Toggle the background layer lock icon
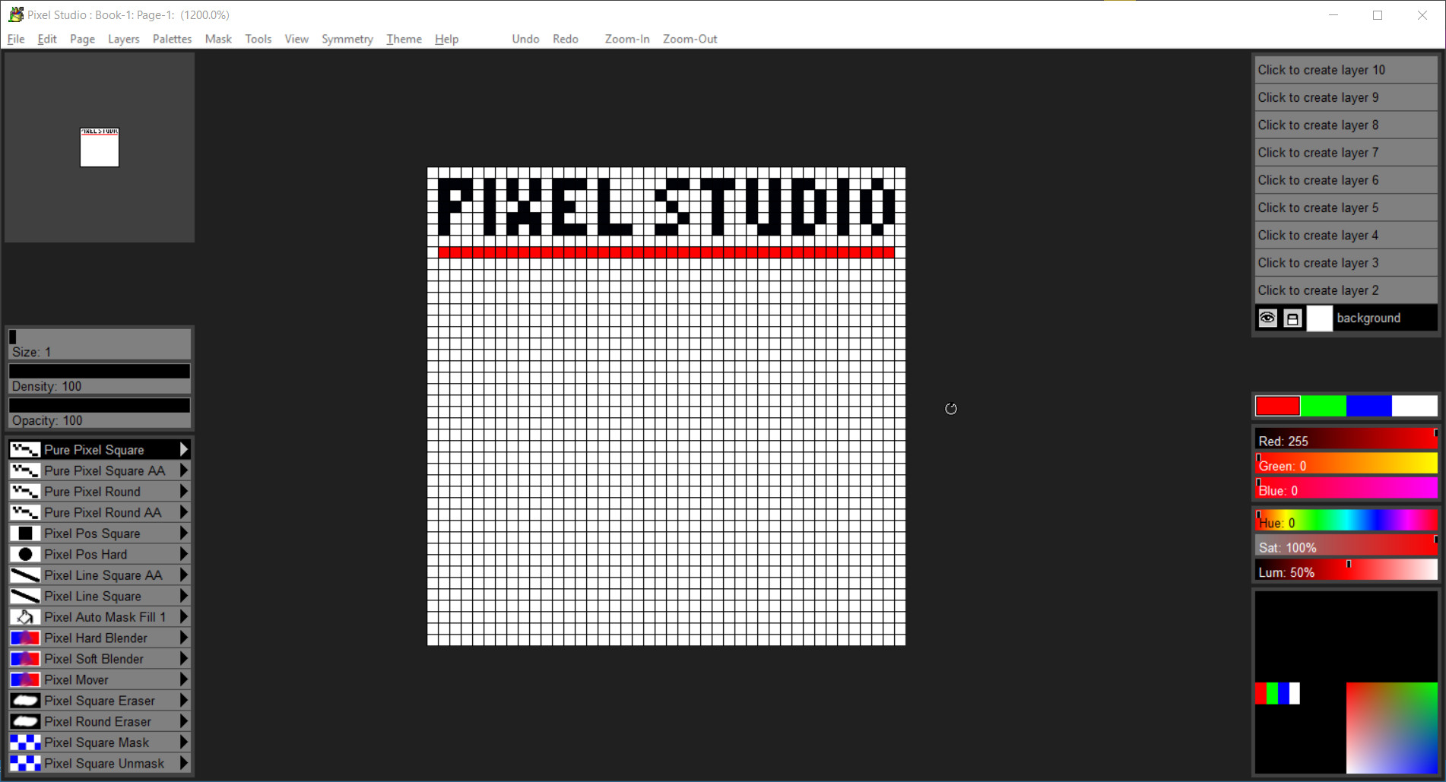This screenshot has height=782, width=1446. [1292, 318]
